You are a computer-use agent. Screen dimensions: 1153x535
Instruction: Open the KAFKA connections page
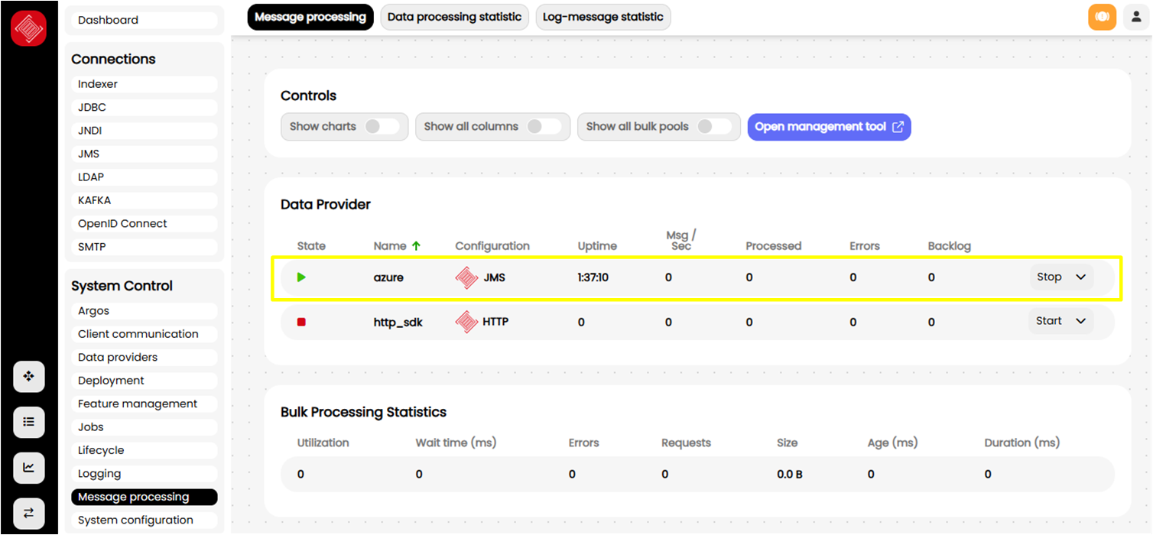click(x=144, y=200)
